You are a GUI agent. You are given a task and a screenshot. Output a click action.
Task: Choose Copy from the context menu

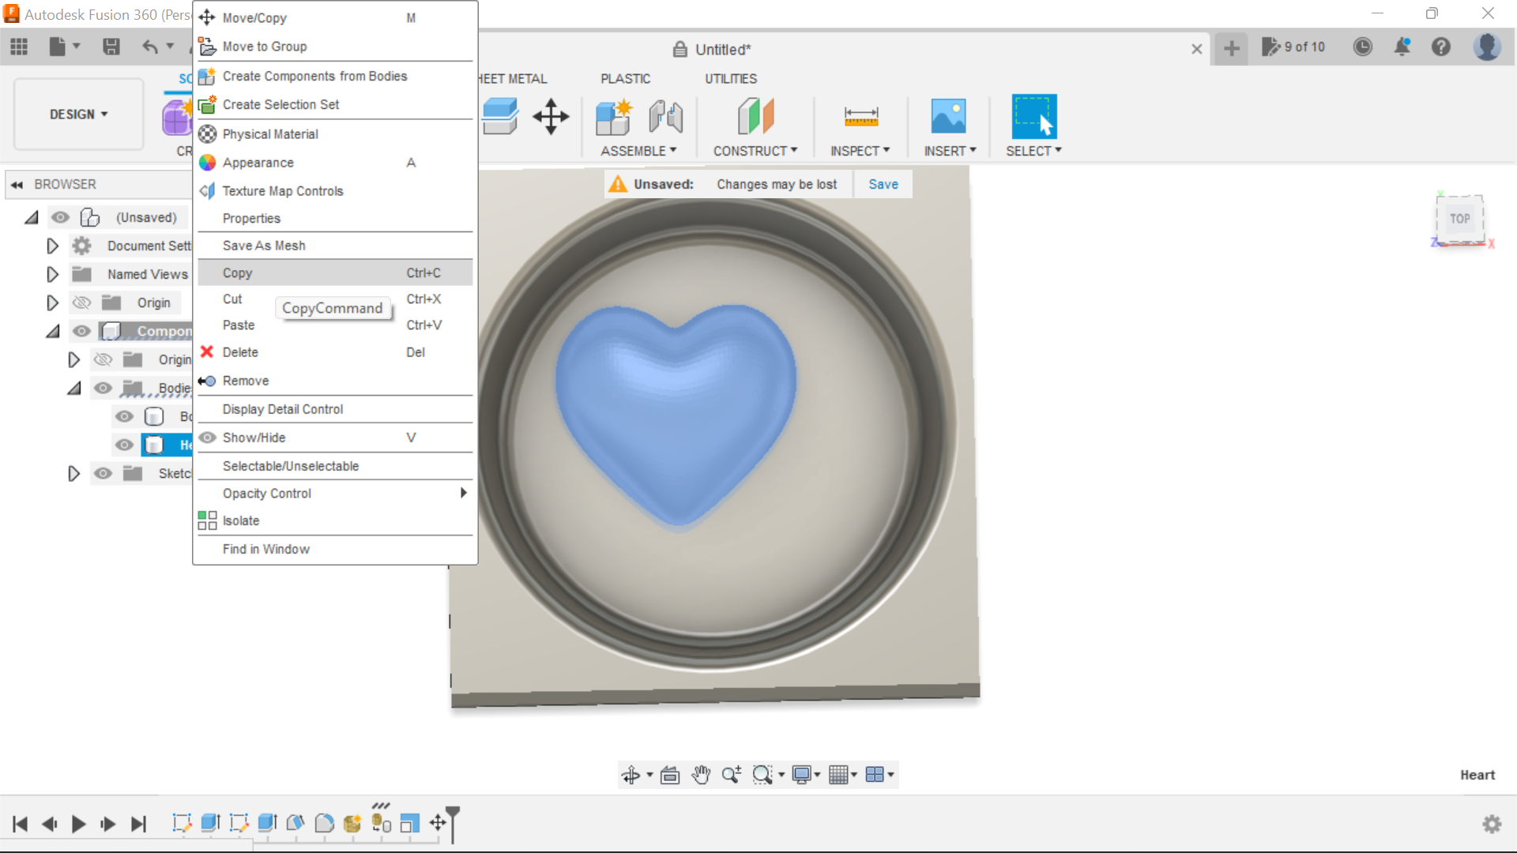237,272
